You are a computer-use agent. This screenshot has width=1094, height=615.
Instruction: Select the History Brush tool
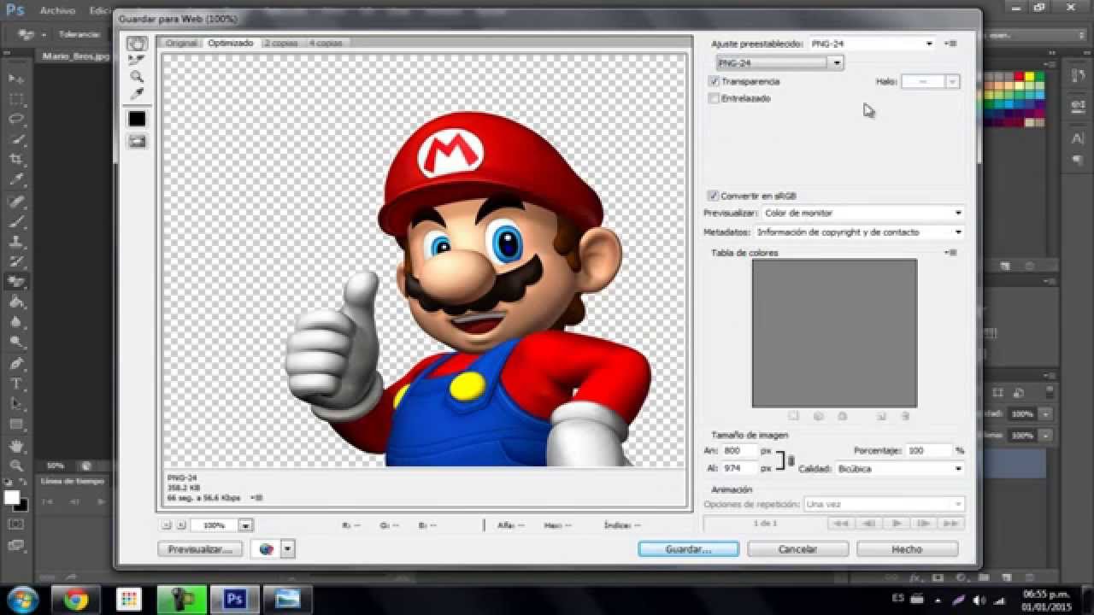tap(16, 261)
